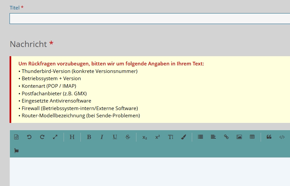290x186 pixels.
Task: Redo the last editor action
Action: pos(42,137)
